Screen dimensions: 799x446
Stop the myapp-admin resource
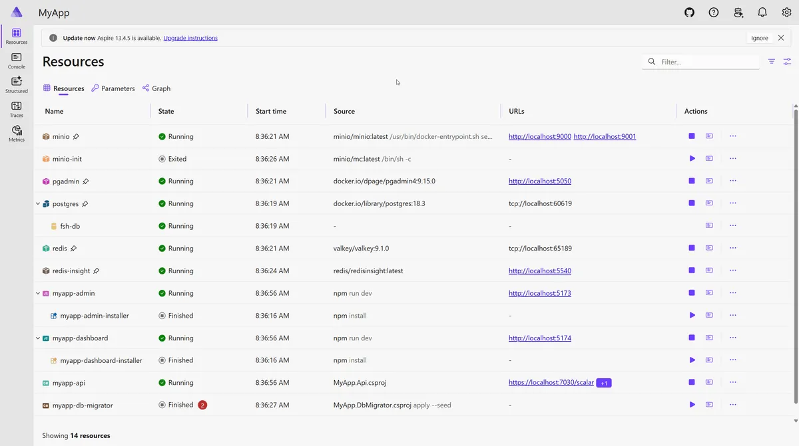(x=692, y=293)
